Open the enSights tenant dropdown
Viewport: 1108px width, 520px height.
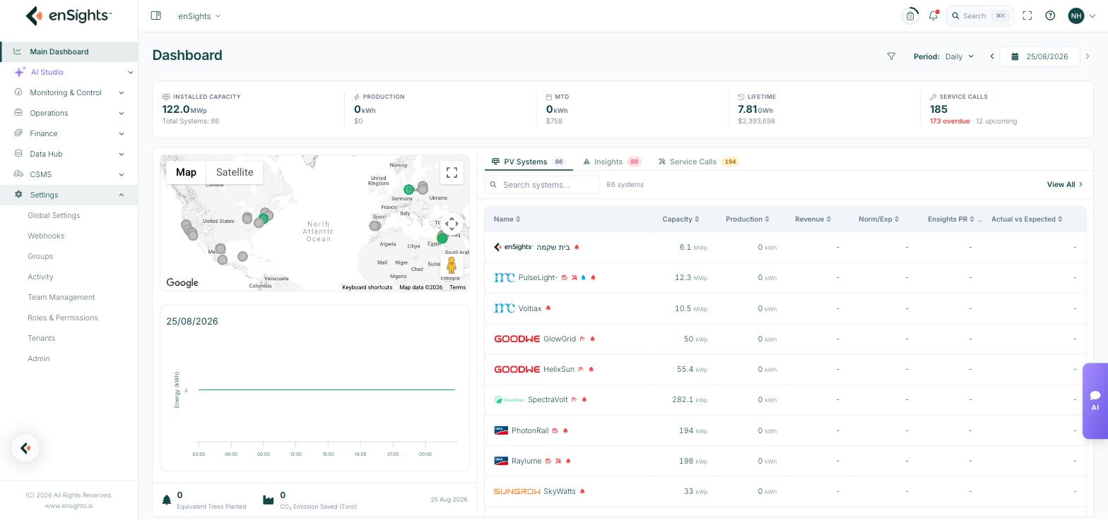(199, 16)
